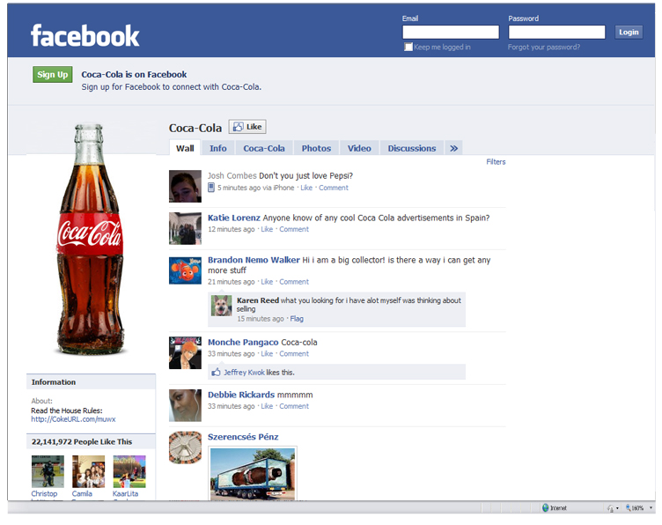This screenshot has width=662, height=525.
Task: Like Monche Pangaco's post
Action: 267,353
